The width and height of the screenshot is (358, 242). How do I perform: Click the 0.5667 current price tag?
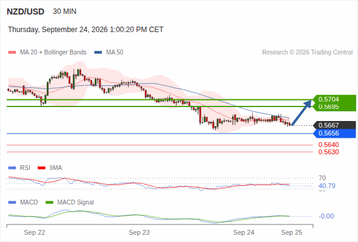334,125
